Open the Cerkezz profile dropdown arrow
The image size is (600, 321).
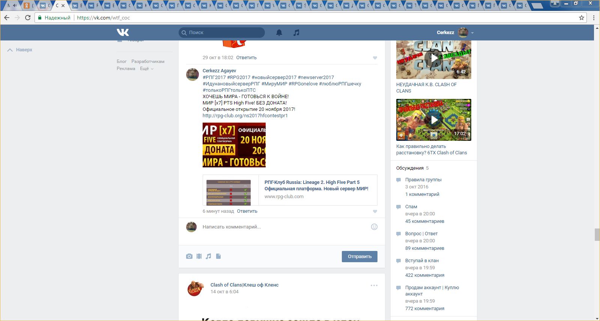click(x=472, y=33)
